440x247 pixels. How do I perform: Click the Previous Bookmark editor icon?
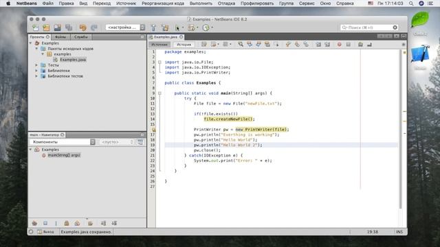(x=288, y=44)
